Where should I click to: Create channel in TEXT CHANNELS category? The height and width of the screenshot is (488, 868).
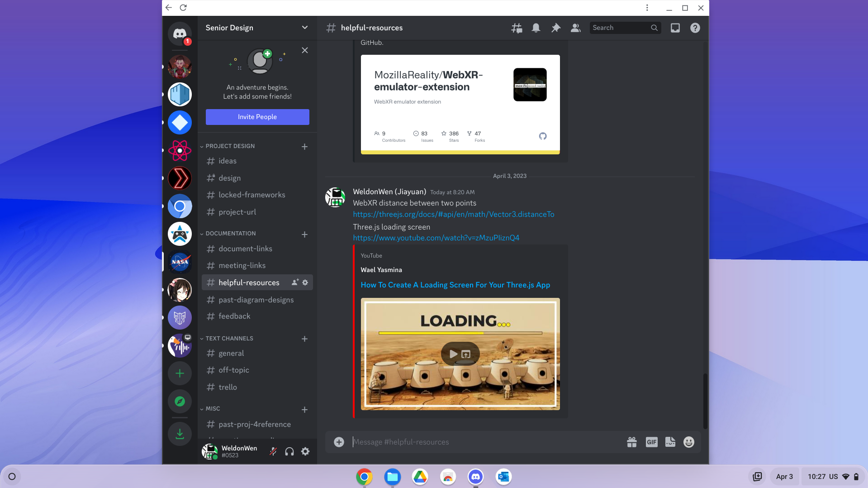click(x=304, y=339)
